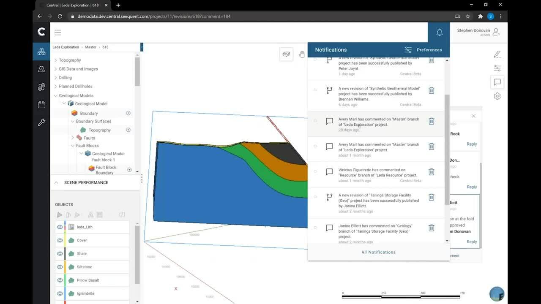This screenshot has height=304, width=541.
Task: Collapse the Geological Model node
Action: click(x=64, y=103)
